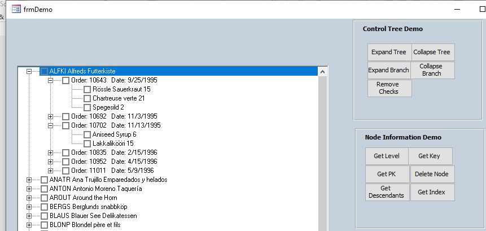
Task: Expand the Order 11011 branch
Action: [51, 171]
